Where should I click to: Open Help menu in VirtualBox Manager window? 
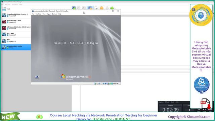pos(21,5)
